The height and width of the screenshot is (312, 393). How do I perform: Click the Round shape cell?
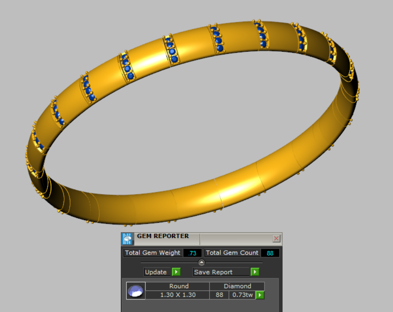point(179,286)
